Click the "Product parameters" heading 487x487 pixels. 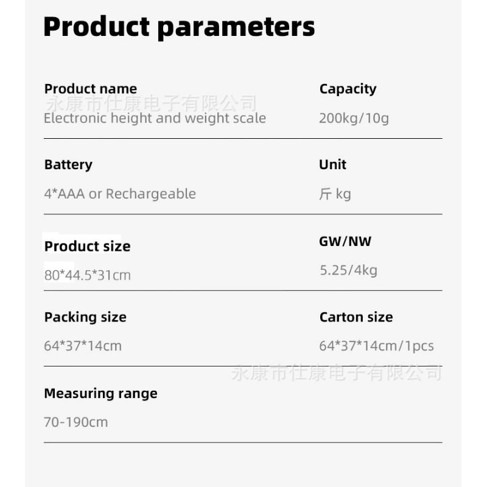(179, 27)
